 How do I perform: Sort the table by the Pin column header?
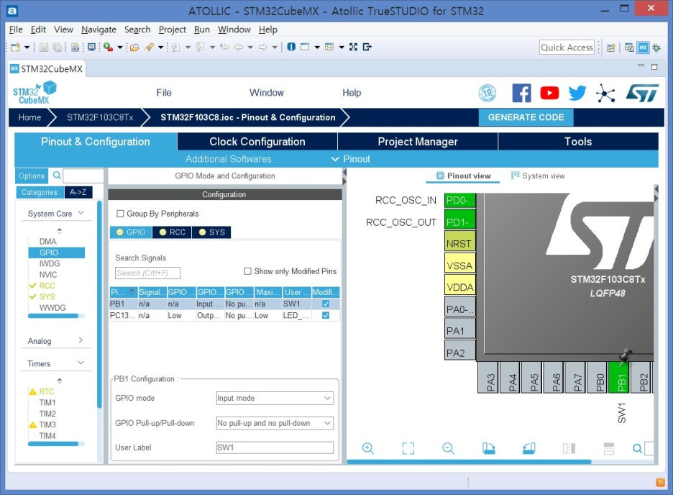pos(123,292)
